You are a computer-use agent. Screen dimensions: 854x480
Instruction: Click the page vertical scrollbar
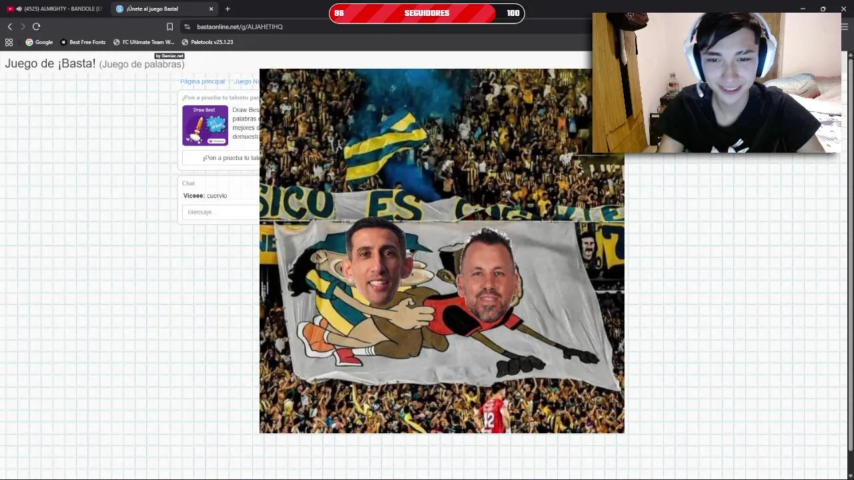click(850, 253)
